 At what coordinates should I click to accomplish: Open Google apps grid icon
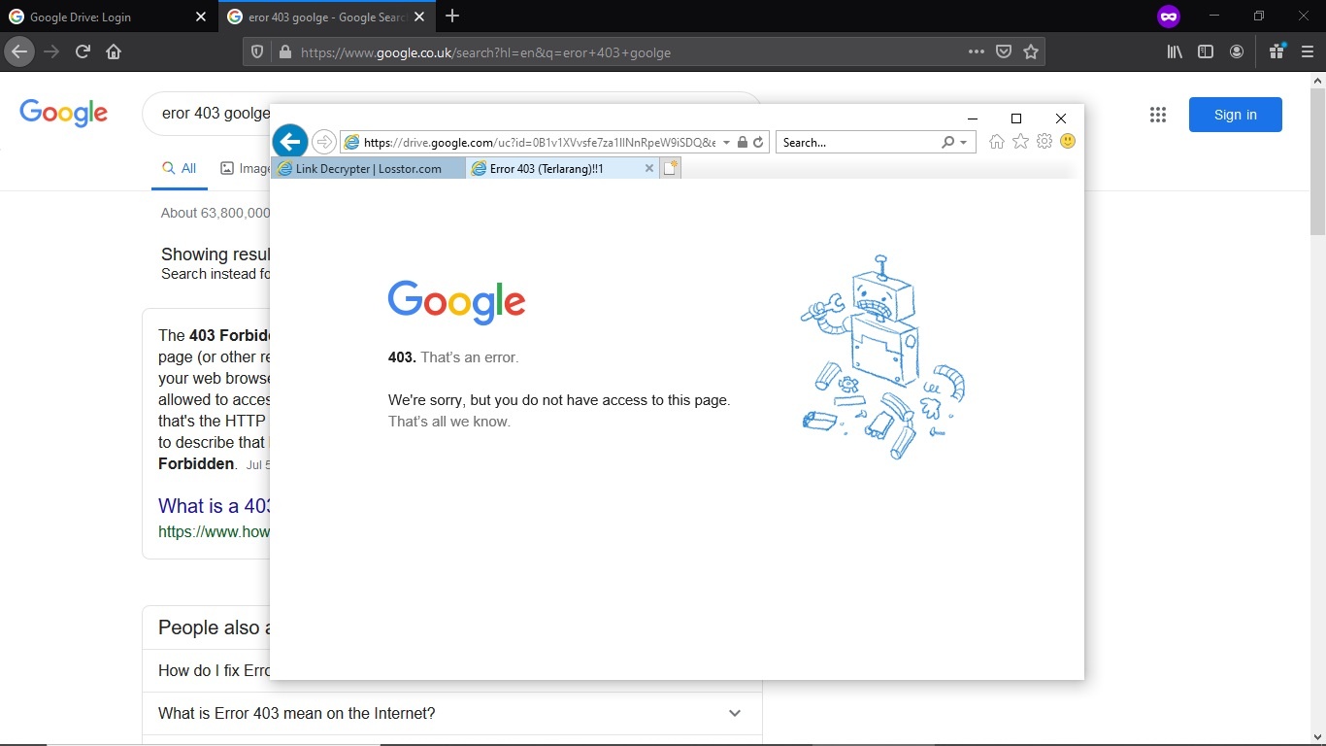1157,115
